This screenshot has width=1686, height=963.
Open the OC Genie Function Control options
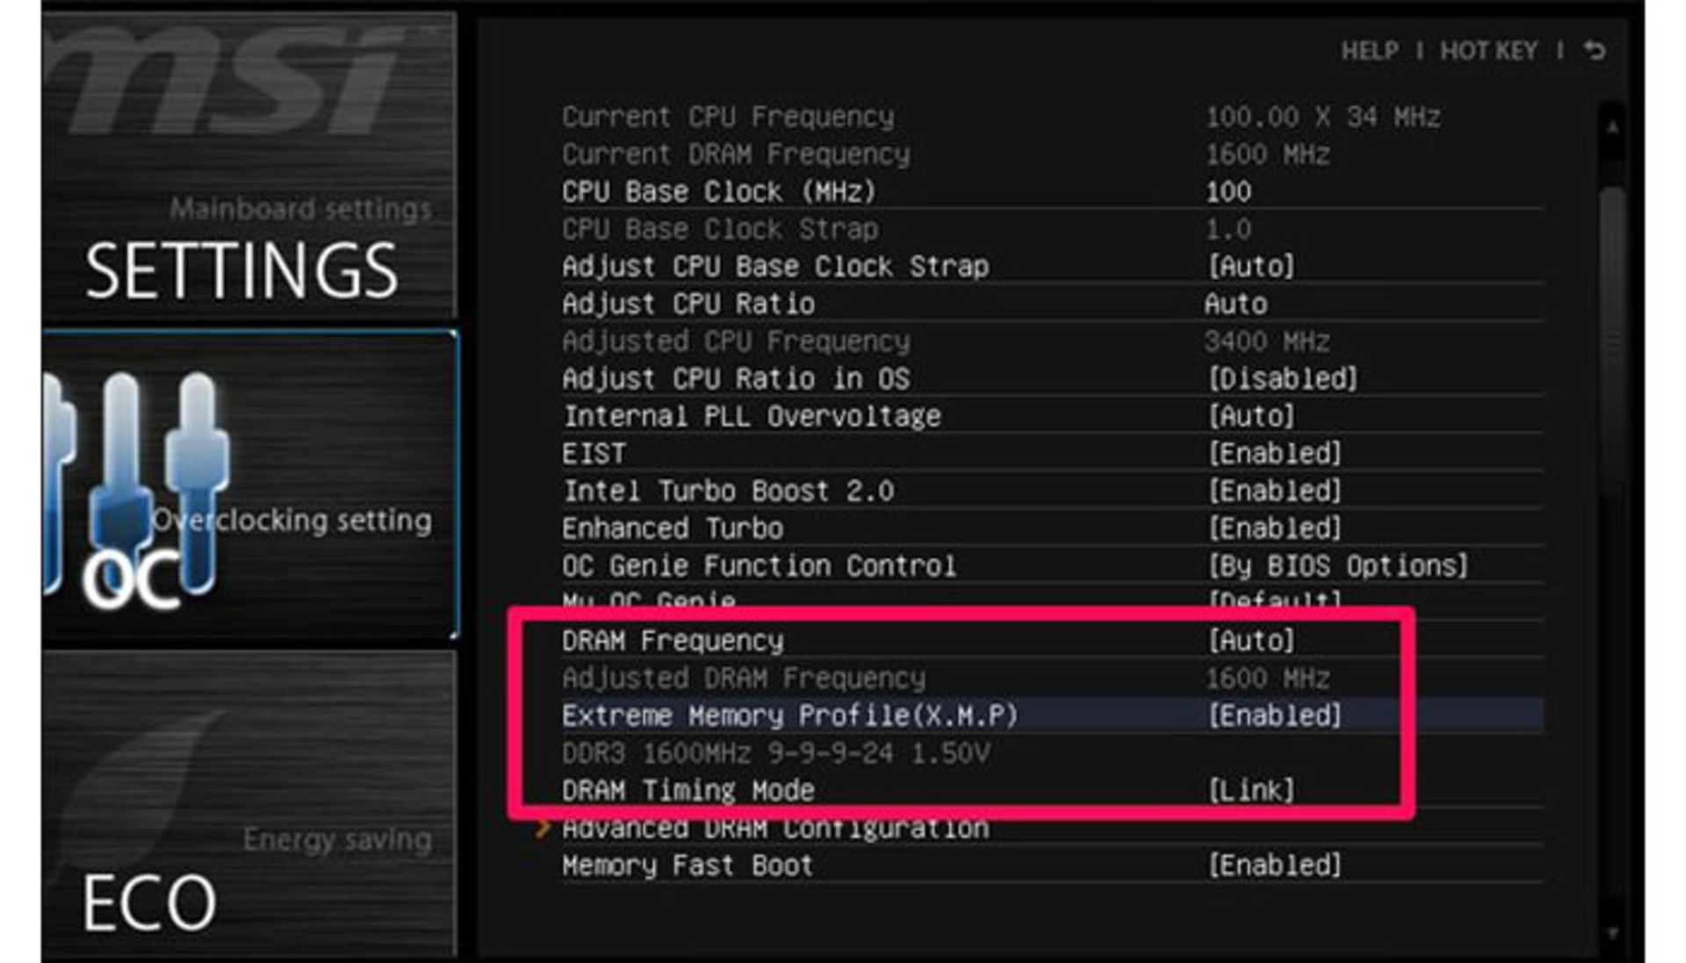point(1337,566)
